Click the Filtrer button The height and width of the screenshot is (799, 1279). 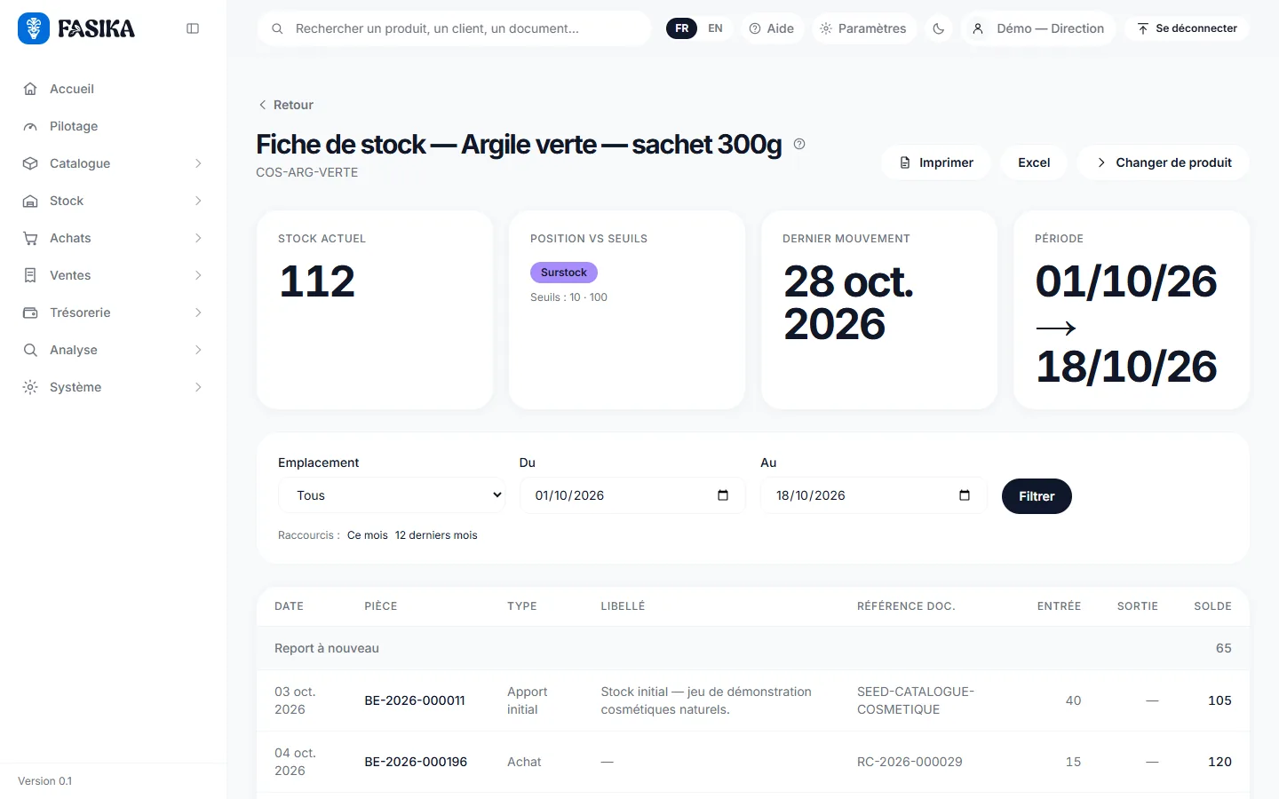click(1037, 496)
